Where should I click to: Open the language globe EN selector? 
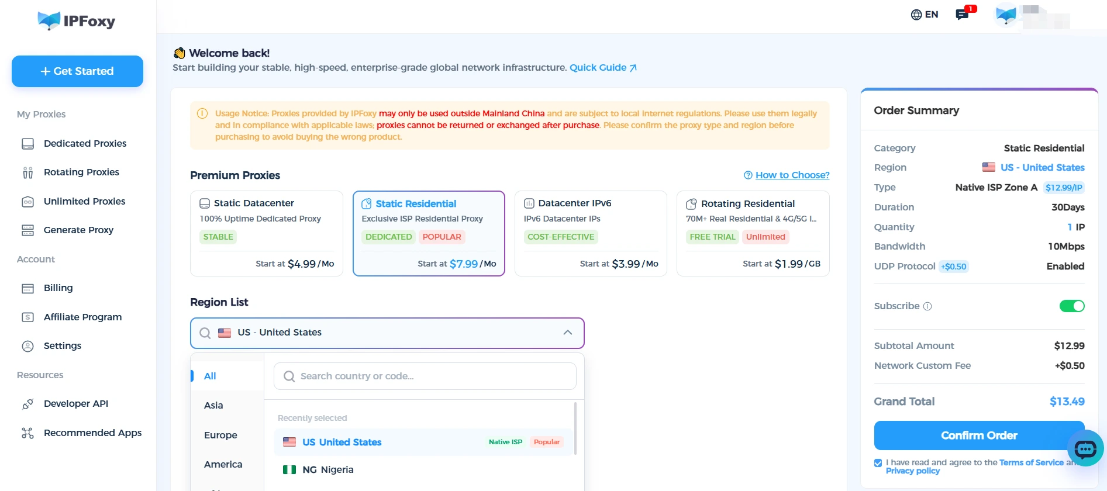click(925, 15)
